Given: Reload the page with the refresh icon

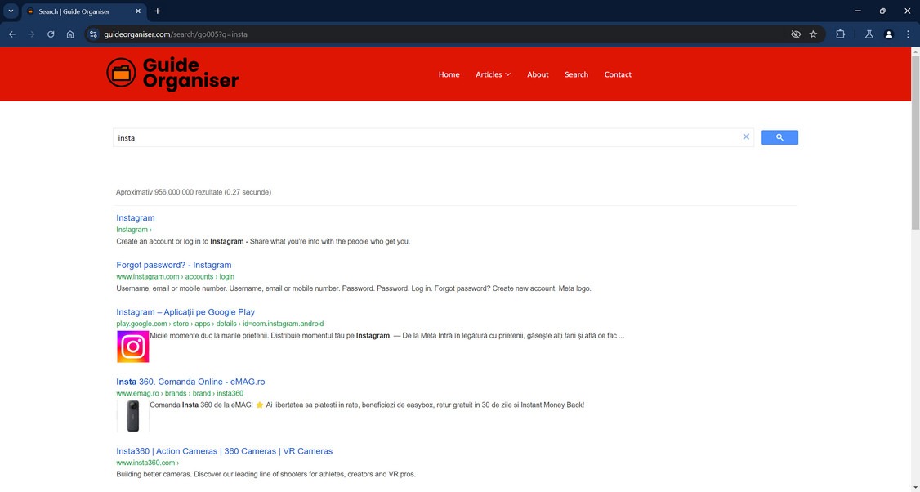Looking at the screenshot, I should 50,34.
